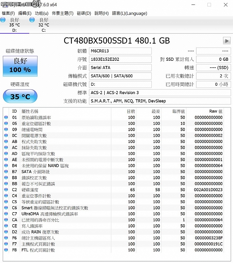Screen dimensions: 233x263
Task: Click raw value 002A001D0023
Action: tap(208, 190)
